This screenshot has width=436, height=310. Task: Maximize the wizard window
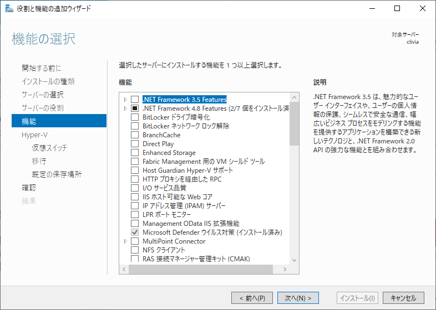tap(397, 8)
